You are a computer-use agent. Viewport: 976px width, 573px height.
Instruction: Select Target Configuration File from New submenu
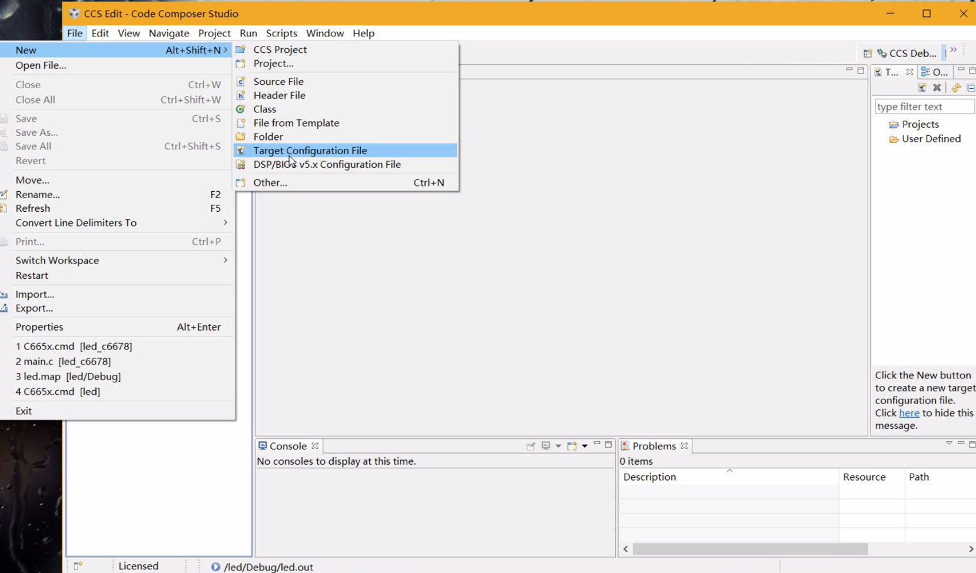[310, 151]
